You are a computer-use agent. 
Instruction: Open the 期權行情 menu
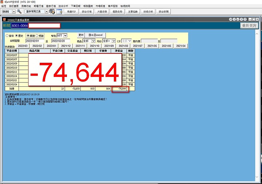click(39, 6)
